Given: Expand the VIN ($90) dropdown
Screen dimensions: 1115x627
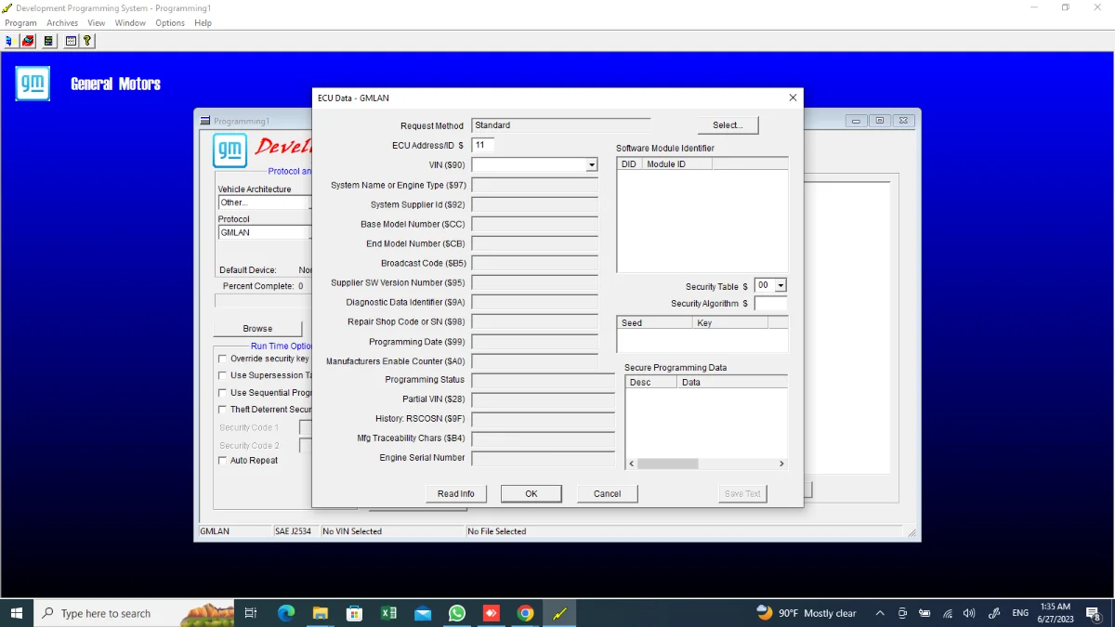Looking at the screenshot, I should 591,165.
